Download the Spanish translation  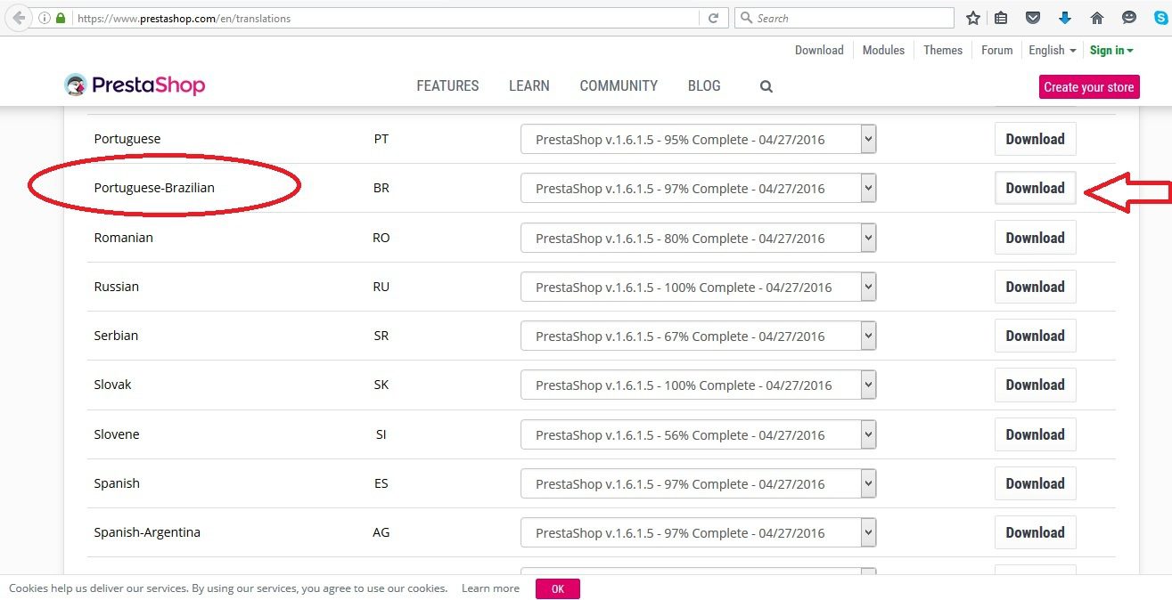coord(1035,483)
